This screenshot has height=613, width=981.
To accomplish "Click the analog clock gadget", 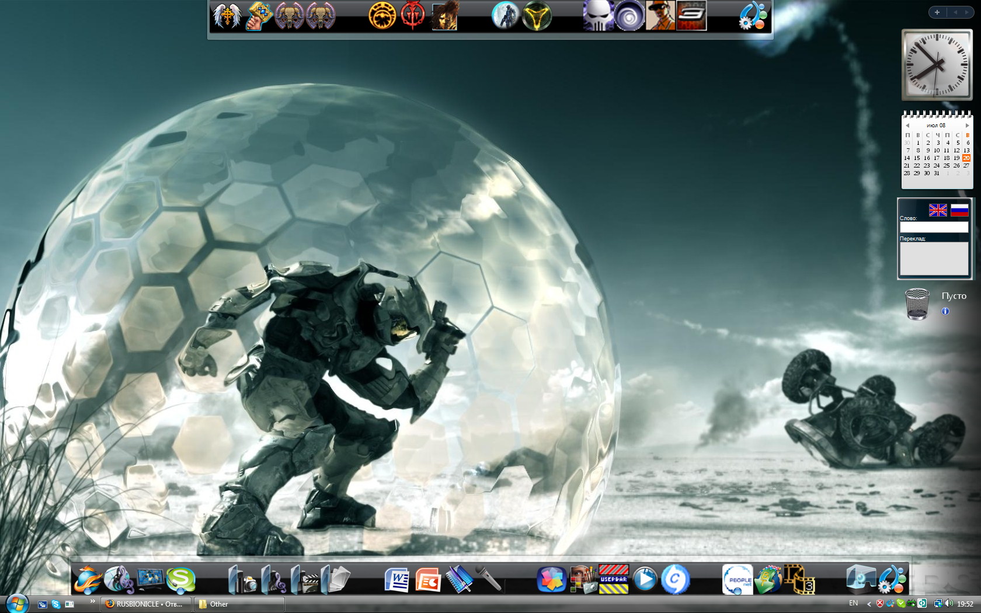I will click(x=937, y=65).
